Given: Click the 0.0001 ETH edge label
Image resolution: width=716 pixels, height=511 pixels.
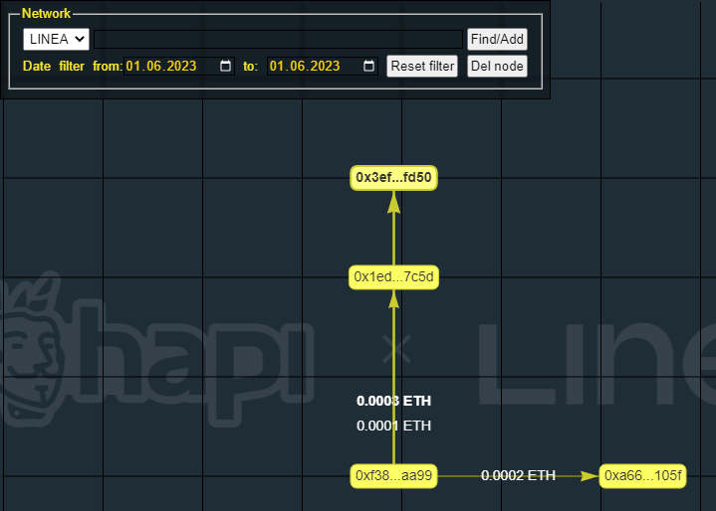Looking at the screenshot, I should pos(393,426).
